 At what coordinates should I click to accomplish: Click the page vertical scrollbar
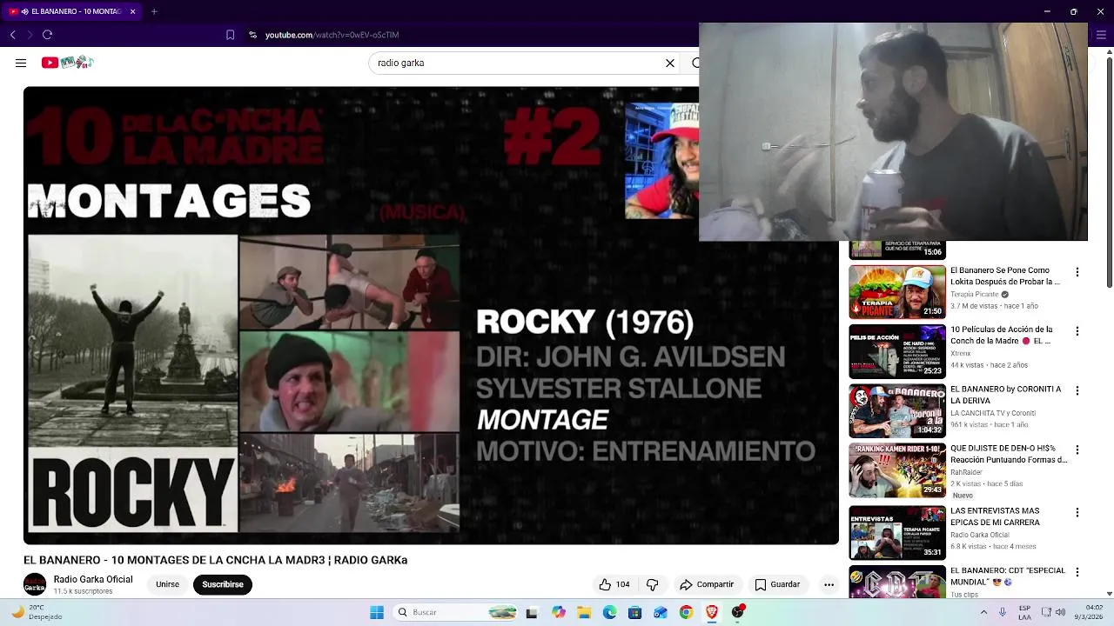click(x=1109, y=174)
